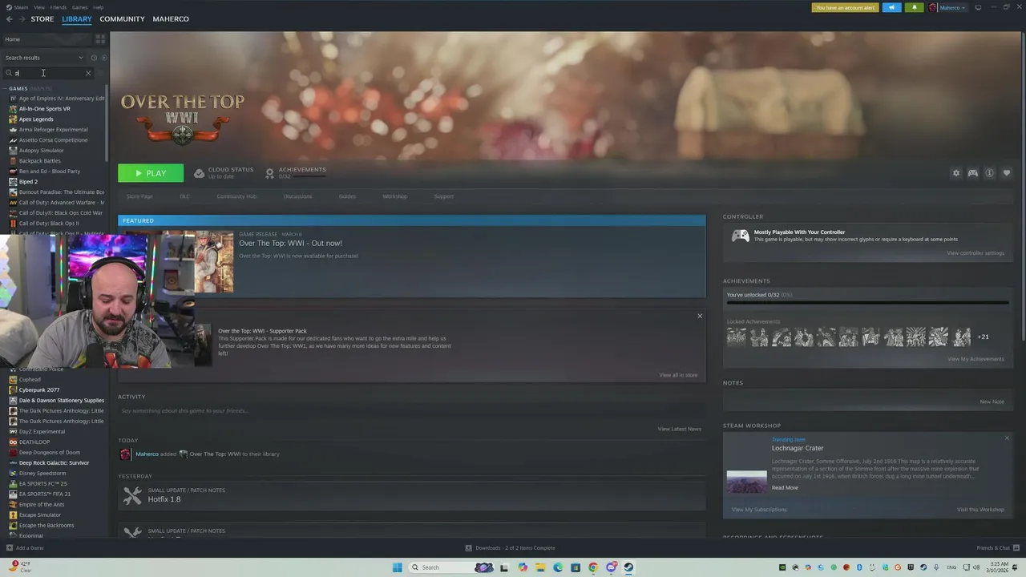Switch to Big Picture mode icon
1026x577 pixels.
pos(978,8)
